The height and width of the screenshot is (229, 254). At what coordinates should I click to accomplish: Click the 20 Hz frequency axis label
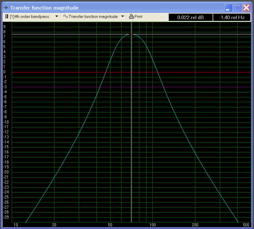tap(54, 225)
